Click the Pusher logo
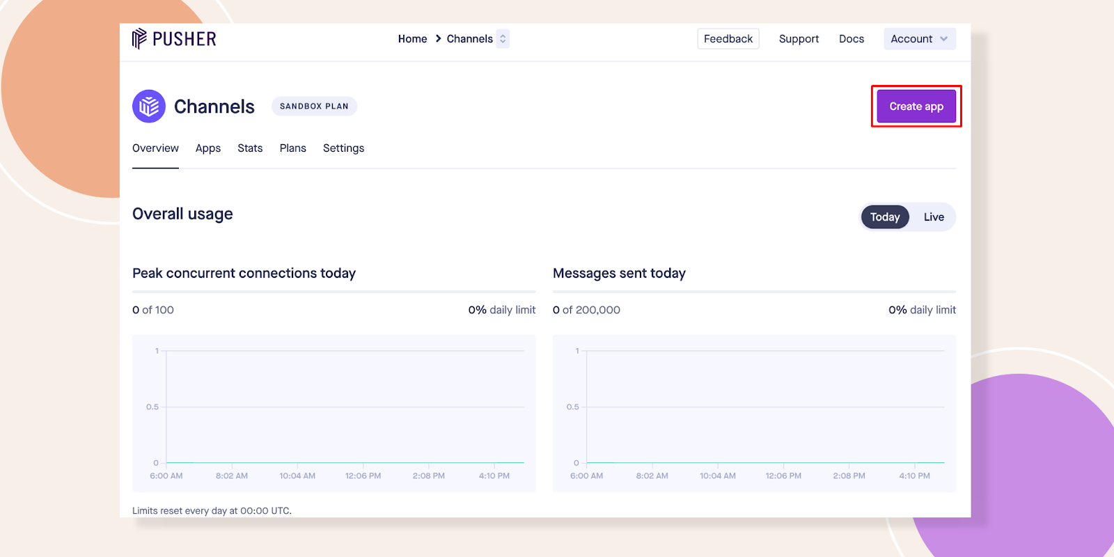1114x557 pixels. (174, 39)
